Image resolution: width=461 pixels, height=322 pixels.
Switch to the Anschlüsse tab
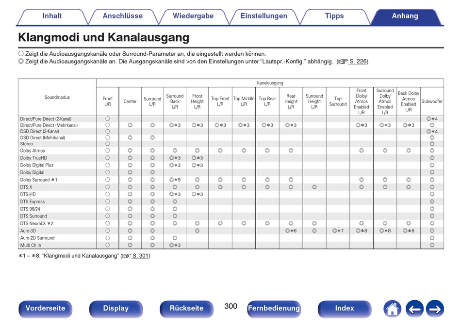point(123,16)
